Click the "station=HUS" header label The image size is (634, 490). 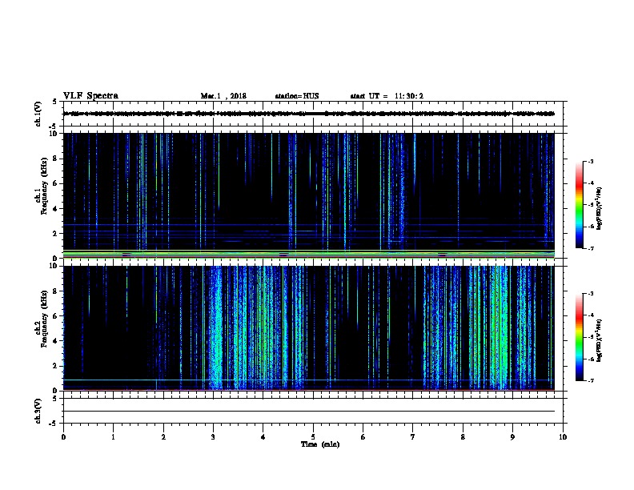297,96
